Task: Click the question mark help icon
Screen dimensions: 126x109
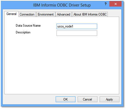Action: tap(105, 4)
